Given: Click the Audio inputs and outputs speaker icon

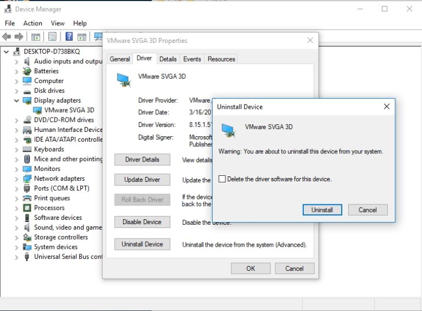Looking at the screenshot, I should [27, 62].
